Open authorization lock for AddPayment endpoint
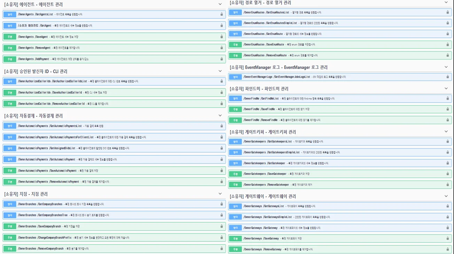The width and height of the screenshot is (454, 254). (221, 59)
